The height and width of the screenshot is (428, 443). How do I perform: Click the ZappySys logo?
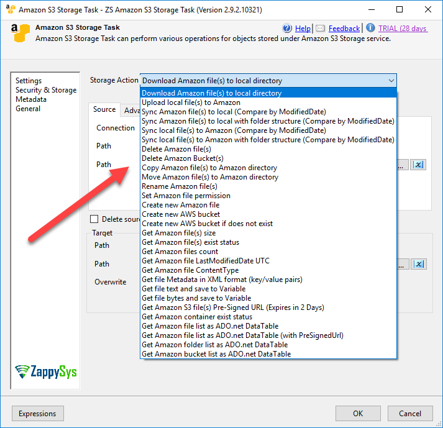[46, 371]
